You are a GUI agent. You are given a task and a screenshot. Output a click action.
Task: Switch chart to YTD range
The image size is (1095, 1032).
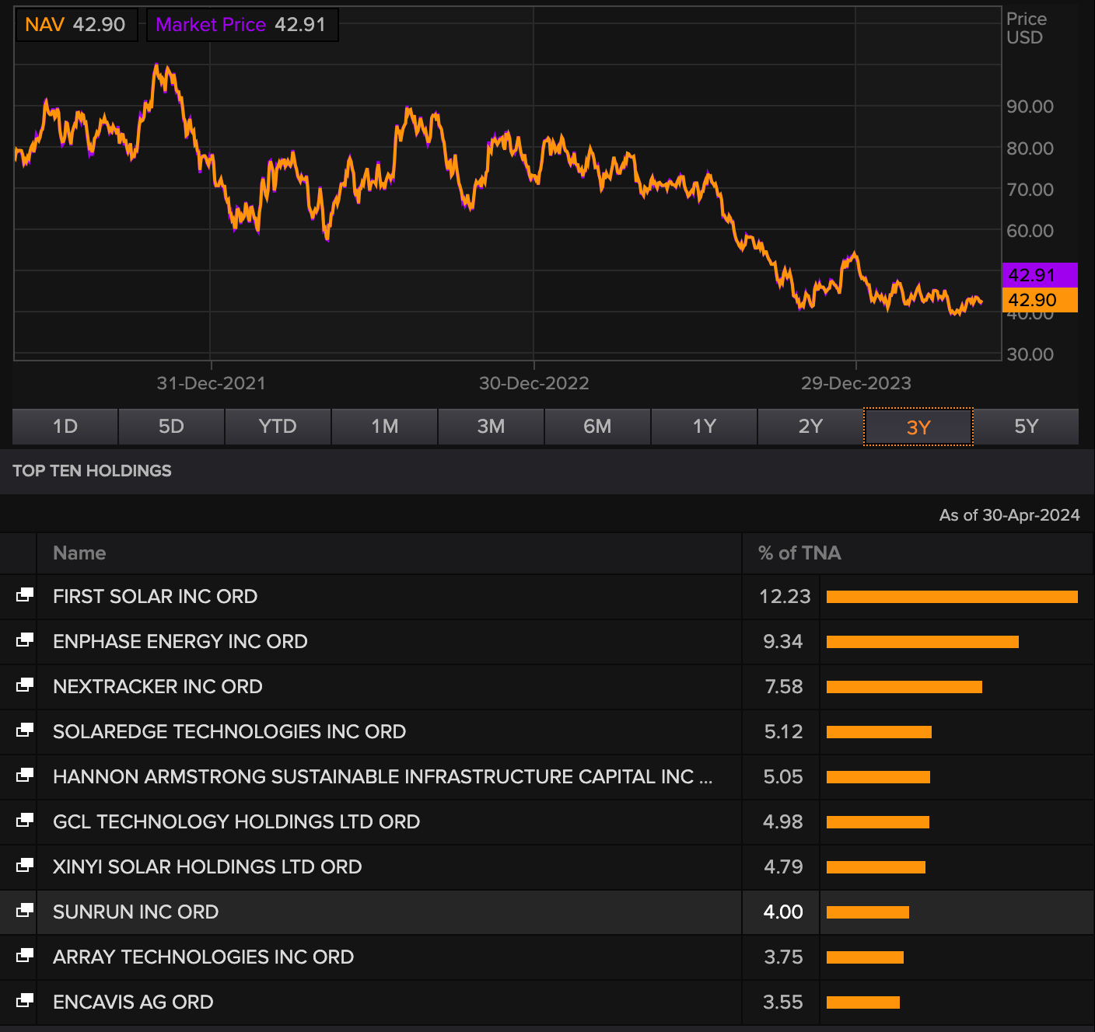pyautogui.click(x=278, y=427)
